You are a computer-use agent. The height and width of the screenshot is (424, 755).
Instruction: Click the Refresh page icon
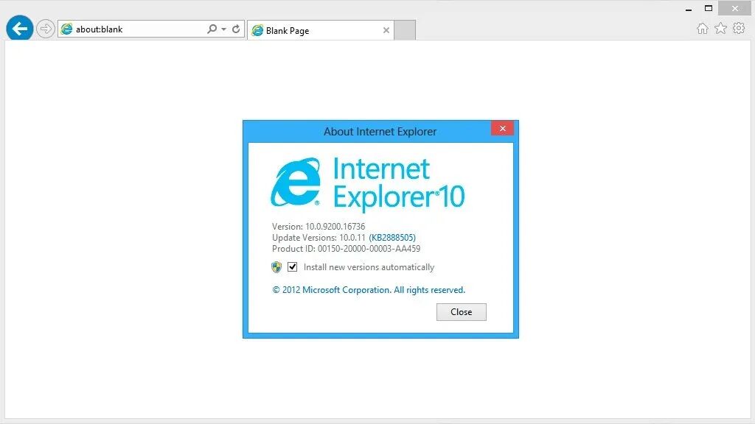tap(236, 29)
